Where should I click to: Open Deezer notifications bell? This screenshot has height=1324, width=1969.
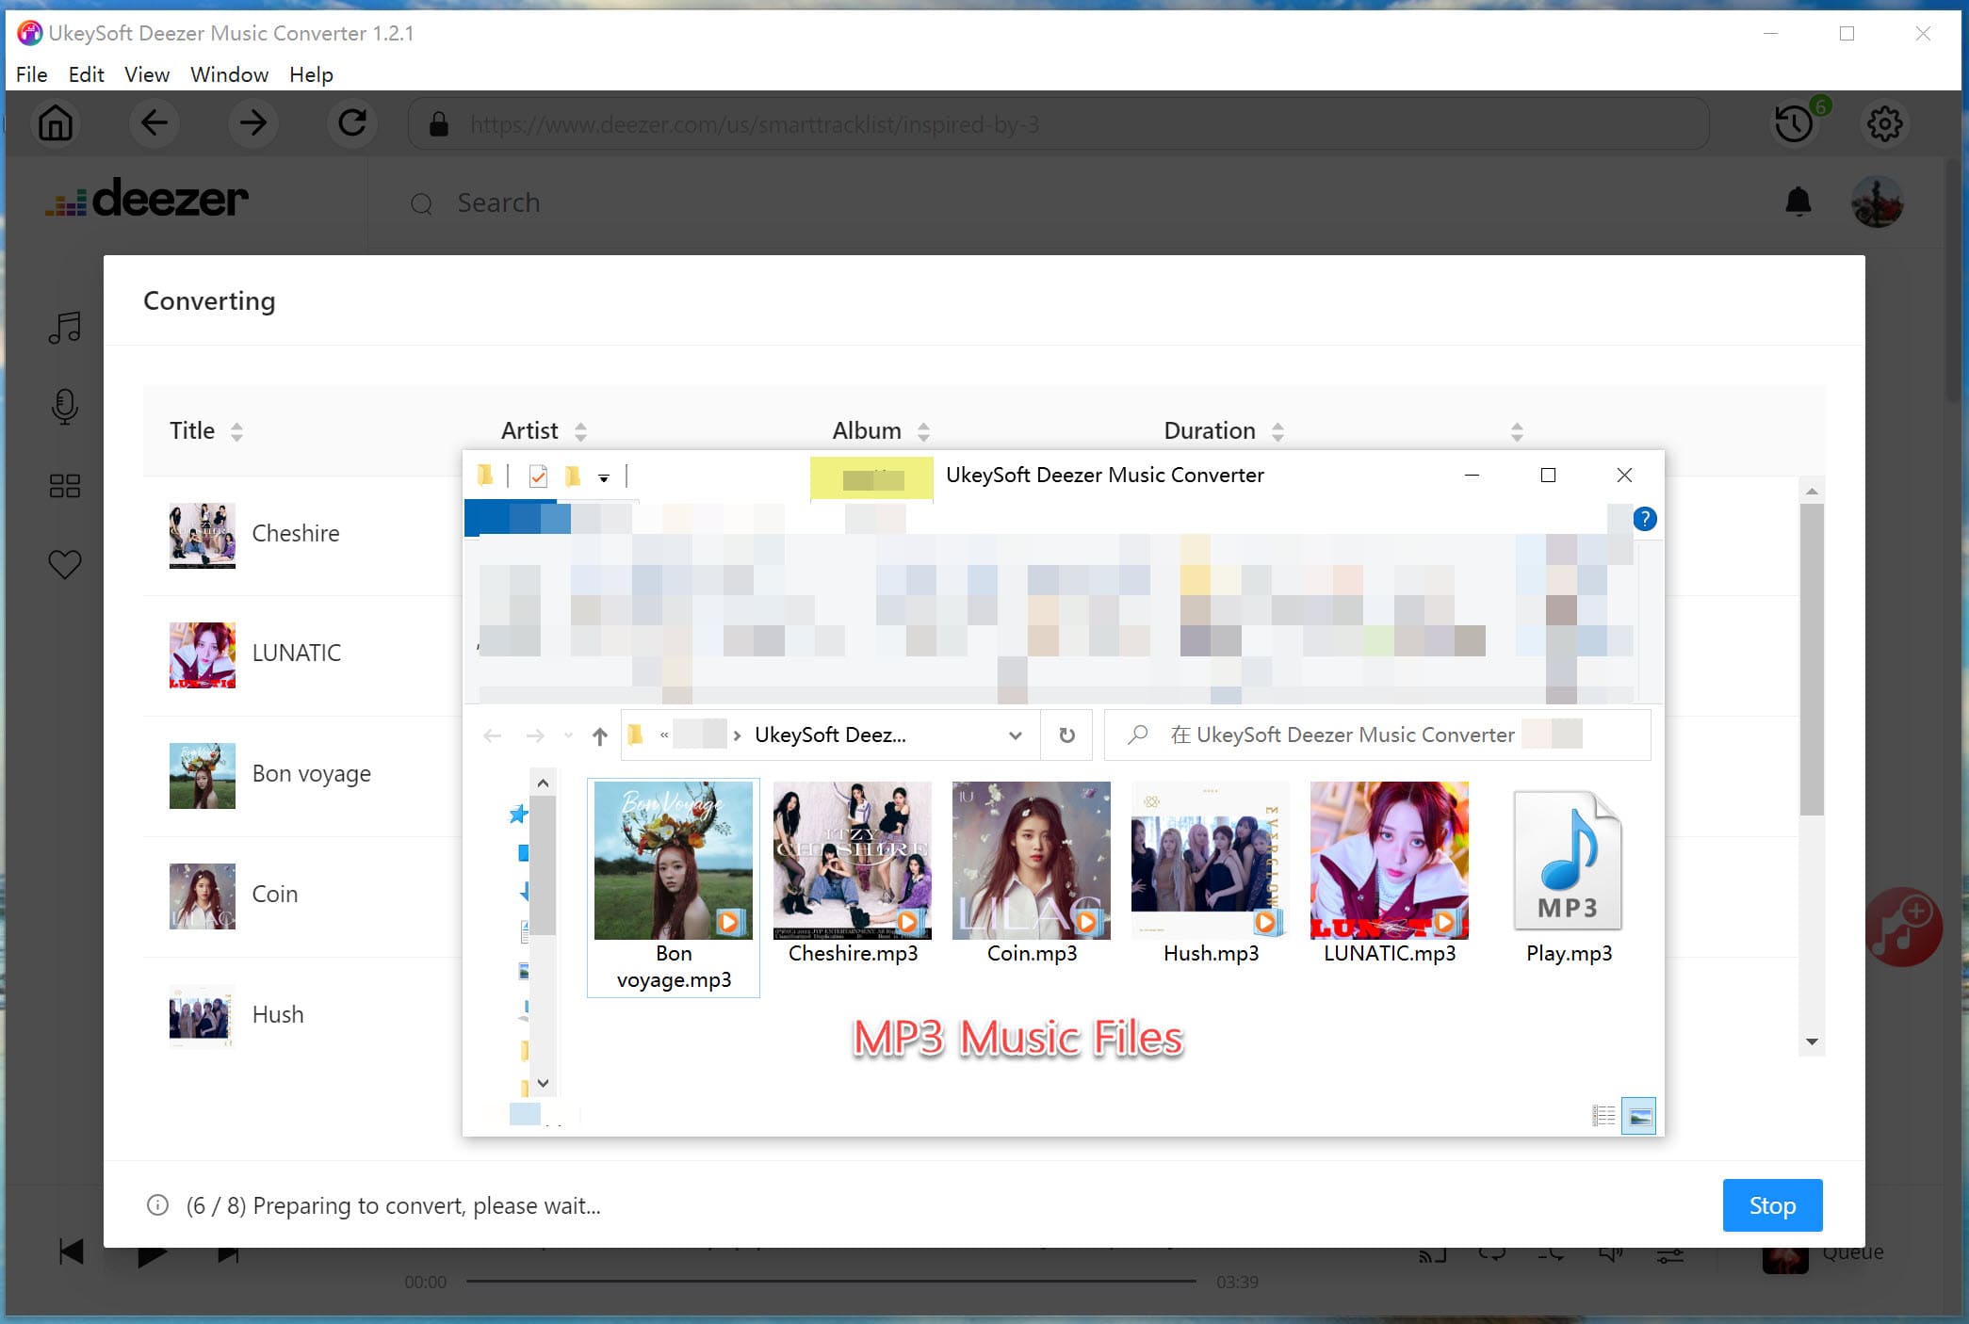tap(1798, 202)
